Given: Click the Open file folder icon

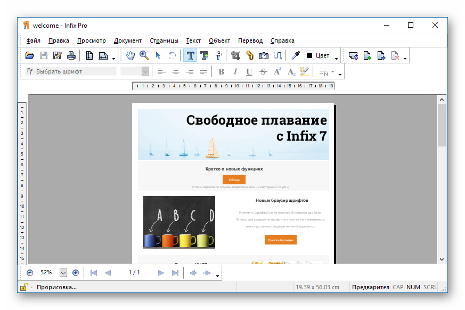Looking at the screenshot, I should tap(30, 55).
